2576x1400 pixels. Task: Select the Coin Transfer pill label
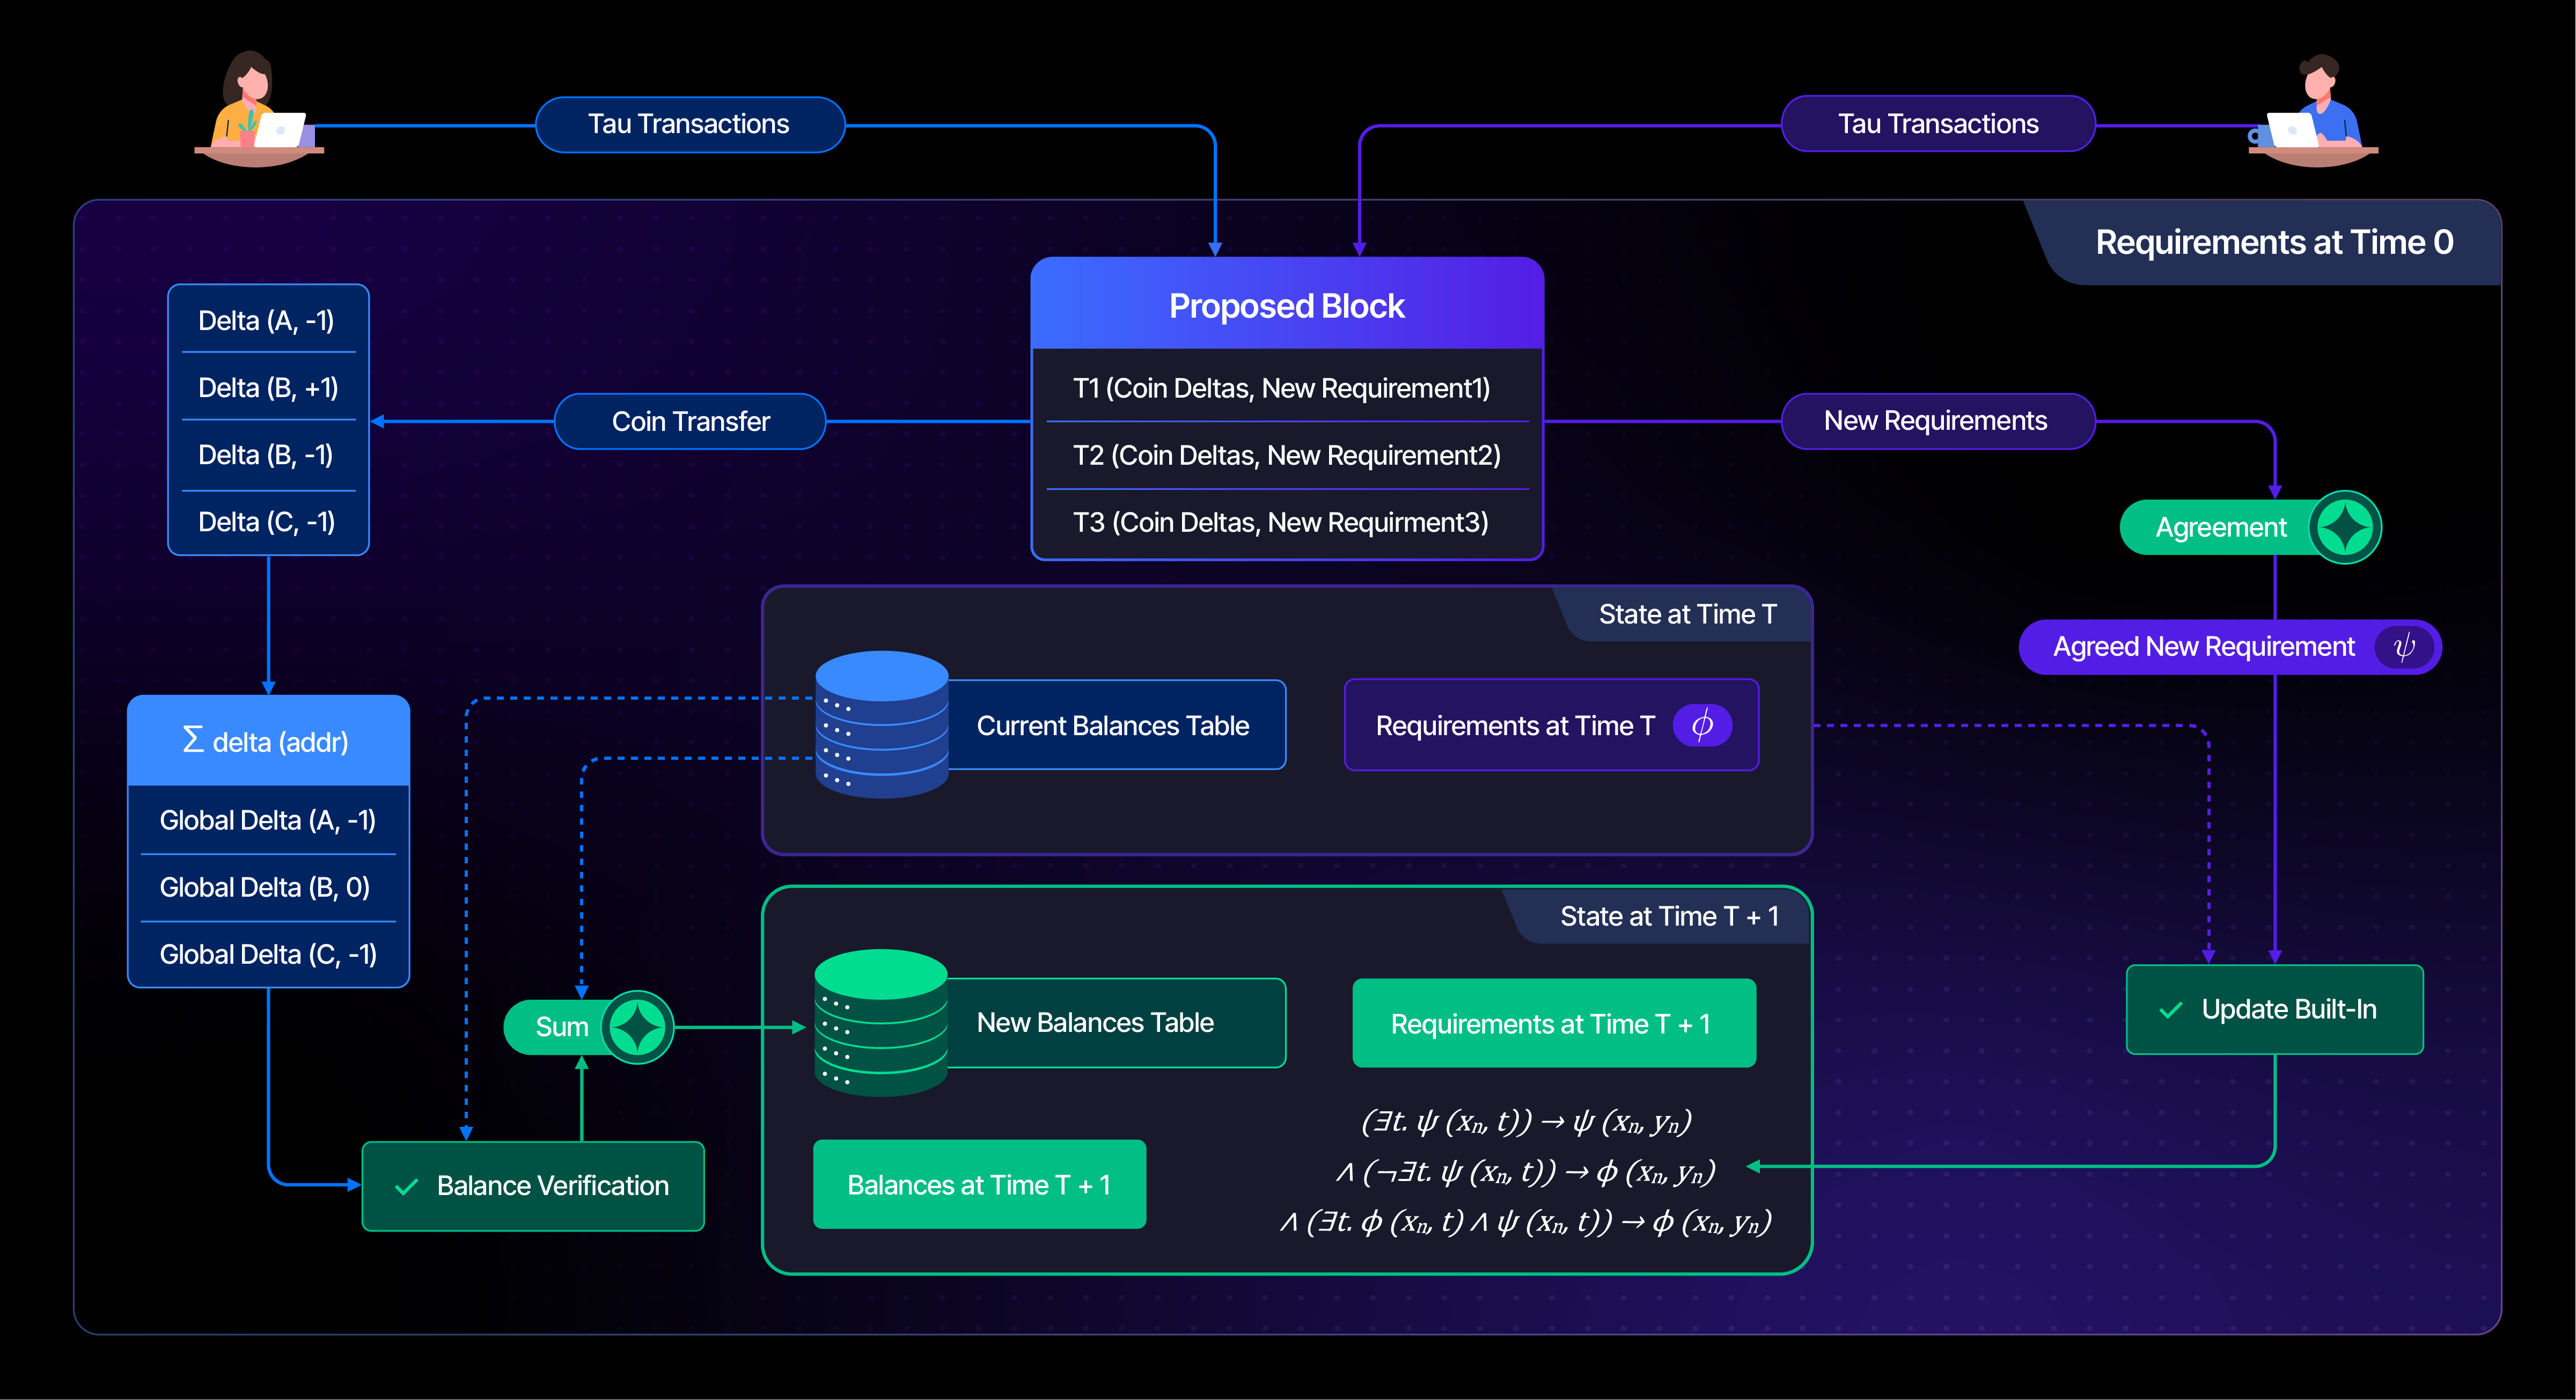click(690, 421)
